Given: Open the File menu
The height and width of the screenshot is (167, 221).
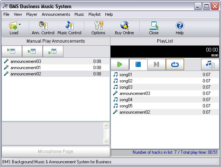Looking at the screenshot, I should [6, 14].
